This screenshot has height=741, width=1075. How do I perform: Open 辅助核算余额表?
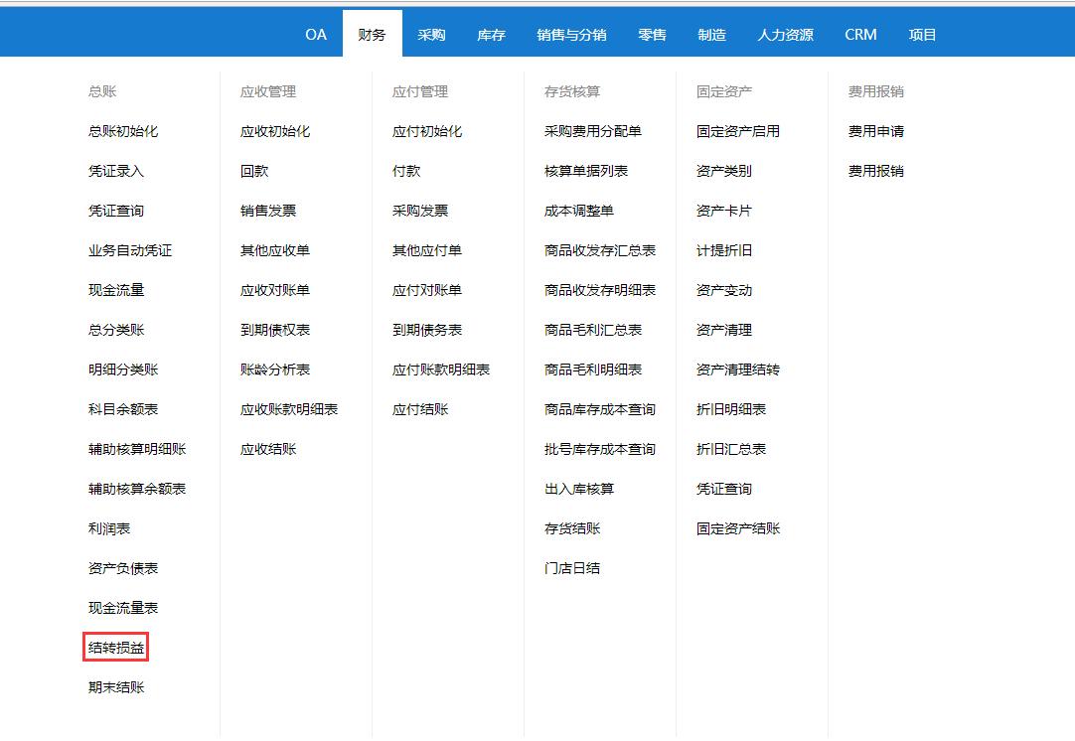[x=137, y=489]
